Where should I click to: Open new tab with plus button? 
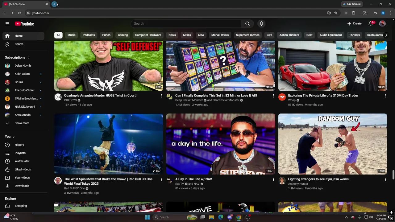click(x=54, y=4)
